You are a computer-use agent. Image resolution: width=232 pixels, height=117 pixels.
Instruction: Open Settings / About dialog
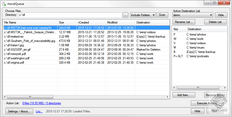coord(19,111)
